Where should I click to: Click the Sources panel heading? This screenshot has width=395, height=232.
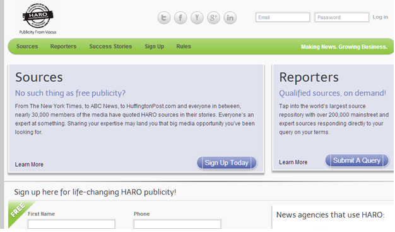[38, 77]
